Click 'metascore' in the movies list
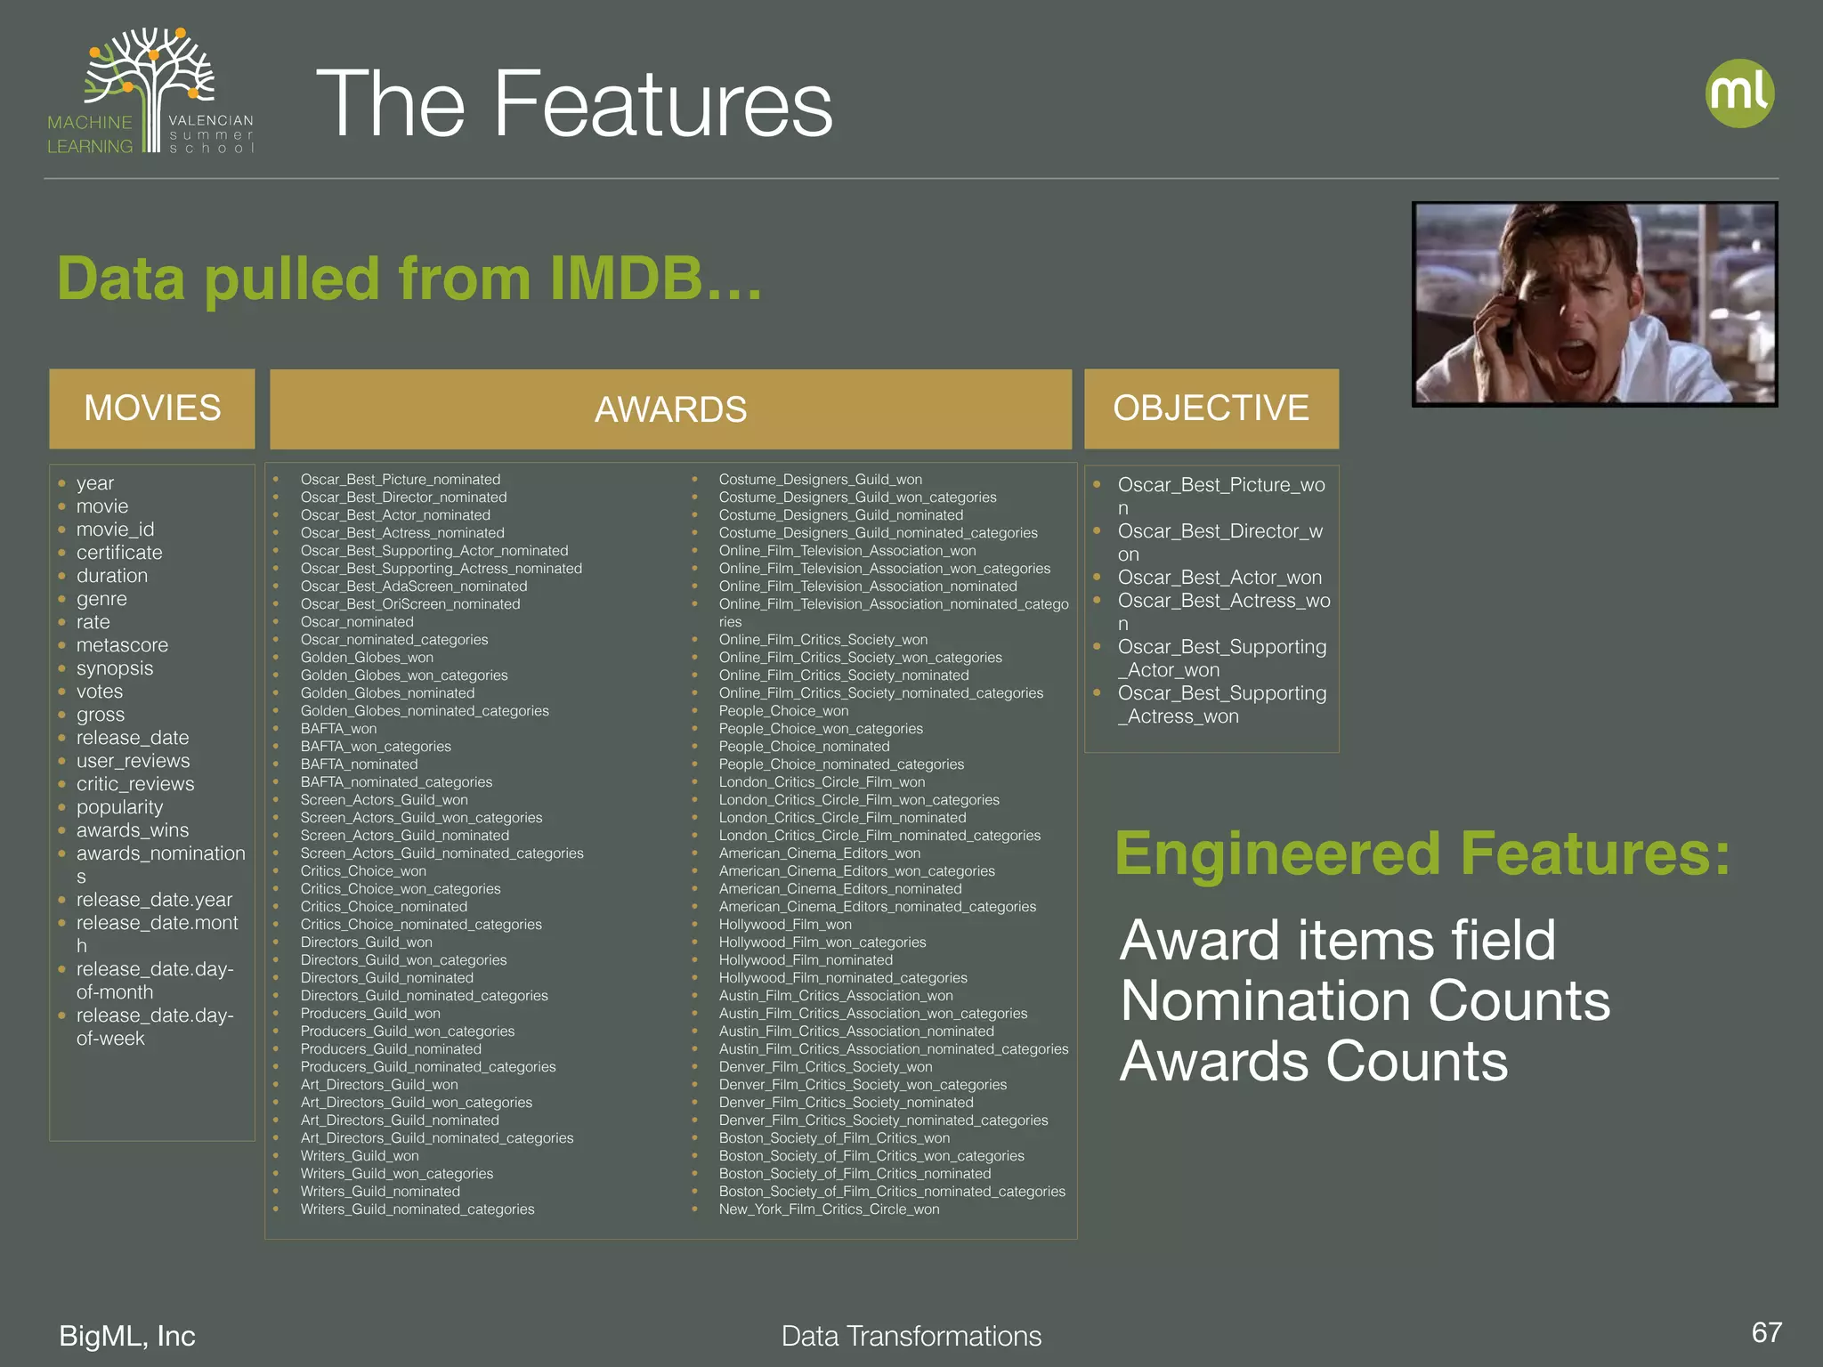Image resolution: width=1823 pixels, height=1367 pixels. click(122, 645)
